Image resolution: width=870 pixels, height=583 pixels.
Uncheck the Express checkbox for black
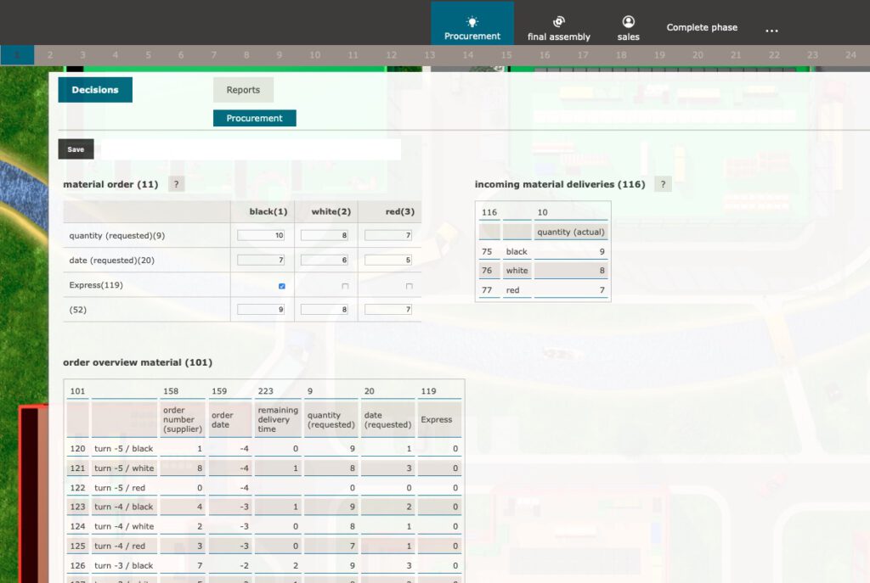282,286
